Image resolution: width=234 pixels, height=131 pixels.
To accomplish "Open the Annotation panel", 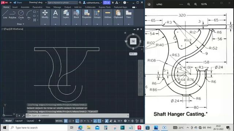I will click(x=55, y=17).
